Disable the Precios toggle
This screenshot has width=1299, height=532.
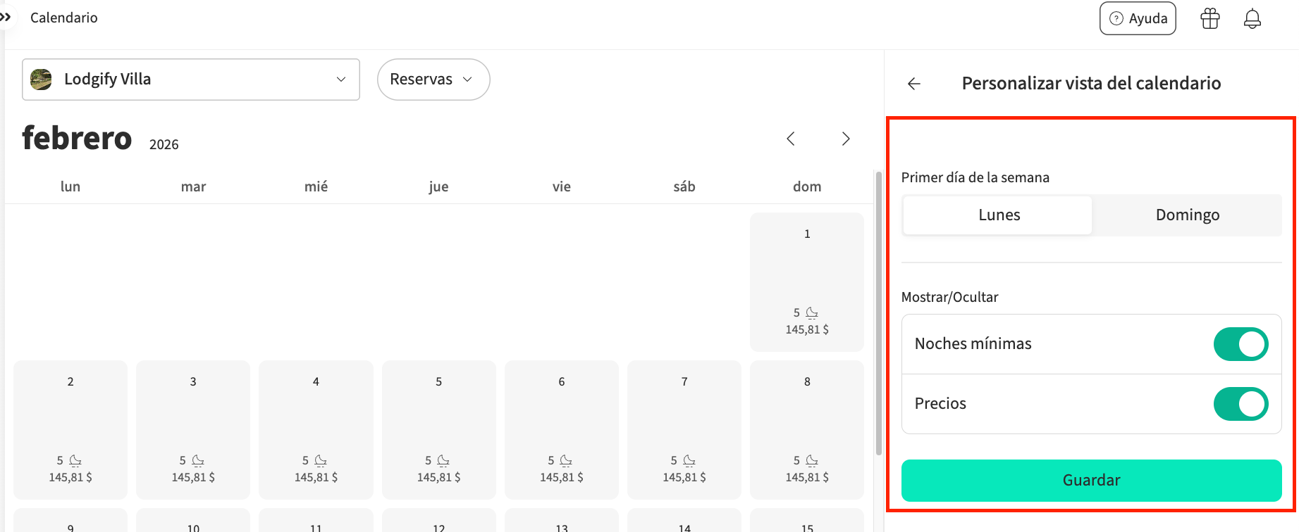coord(1240,404)
